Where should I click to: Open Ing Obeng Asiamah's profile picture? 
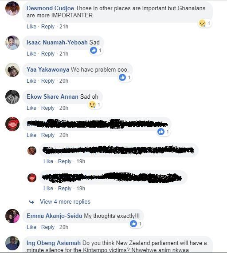pyautogui.click(x=12, y=243)
